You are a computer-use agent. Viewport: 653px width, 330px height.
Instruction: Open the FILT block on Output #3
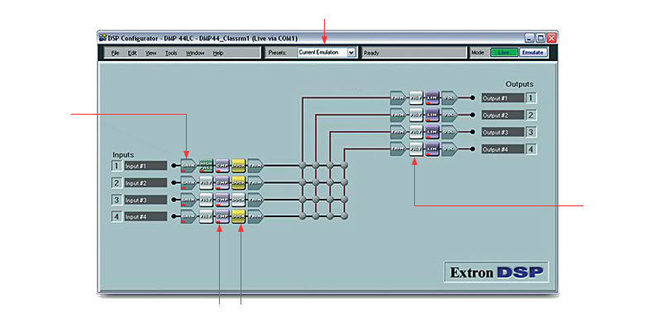pos(416,132)
